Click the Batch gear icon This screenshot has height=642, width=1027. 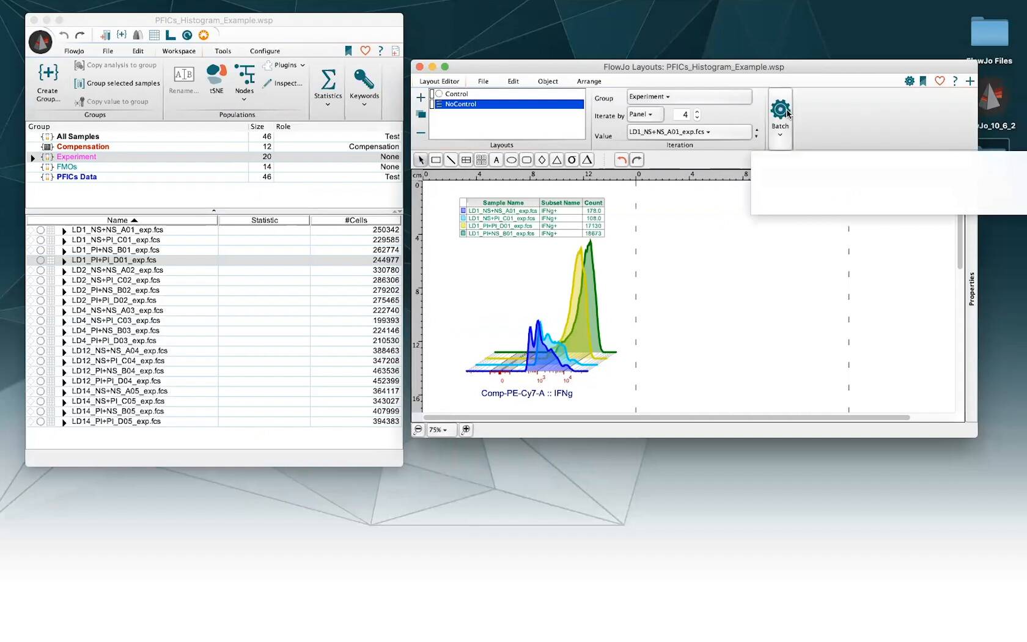[780, 109]
